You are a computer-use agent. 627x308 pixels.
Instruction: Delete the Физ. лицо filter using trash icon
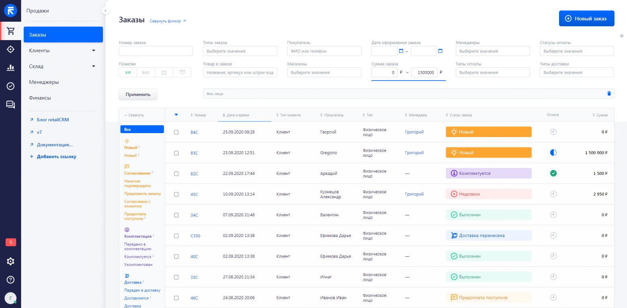[609, 93]
